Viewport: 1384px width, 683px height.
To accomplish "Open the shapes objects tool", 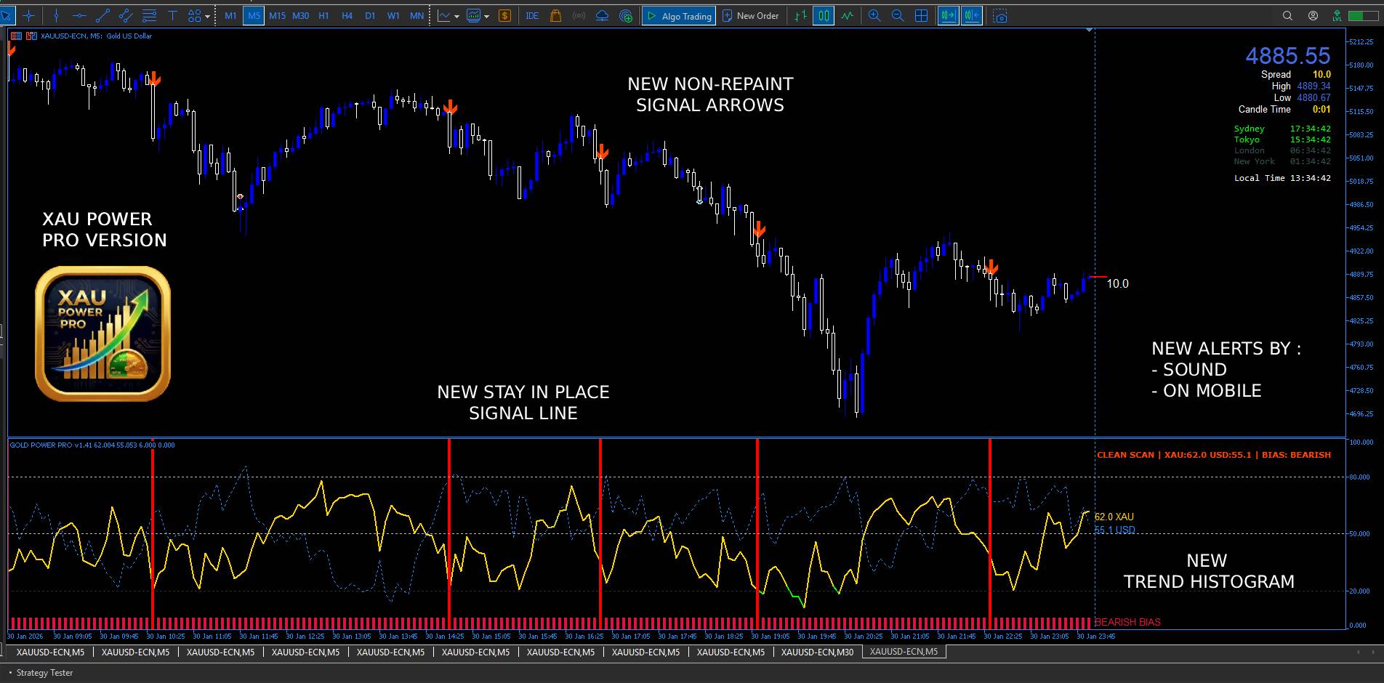I will 194,15.
